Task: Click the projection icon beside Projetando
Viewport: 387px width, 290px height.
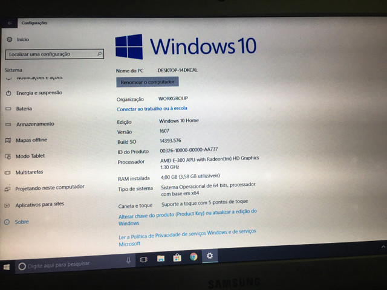Action: (7, 189)
